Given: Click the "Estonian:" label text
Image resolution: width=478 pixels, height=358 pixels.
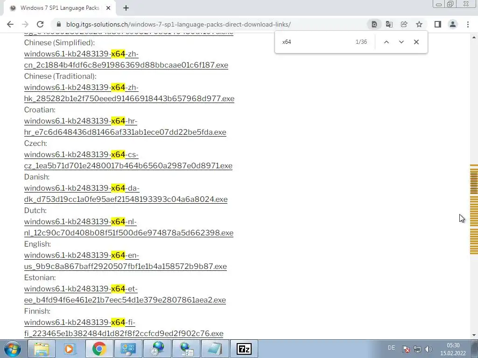Looking at the screenshot, I should pyautogui.click(x=40, y=277).
